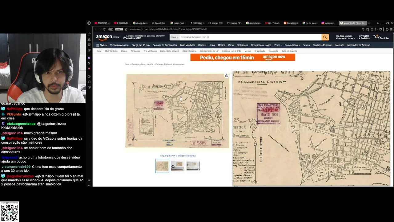Screen dimensions: 394x222
Task: Click Quadros e Obras de Arte breadcrumb
Action: [x=142, y=64]
